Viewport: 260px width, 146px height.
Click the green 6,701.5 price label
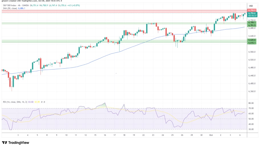252,25
